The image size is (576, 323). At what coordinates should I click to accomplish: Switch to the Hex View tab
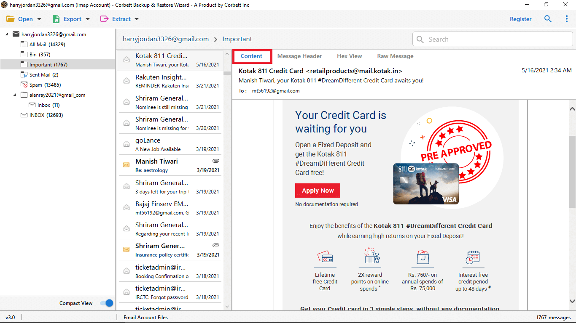point(349,56)
